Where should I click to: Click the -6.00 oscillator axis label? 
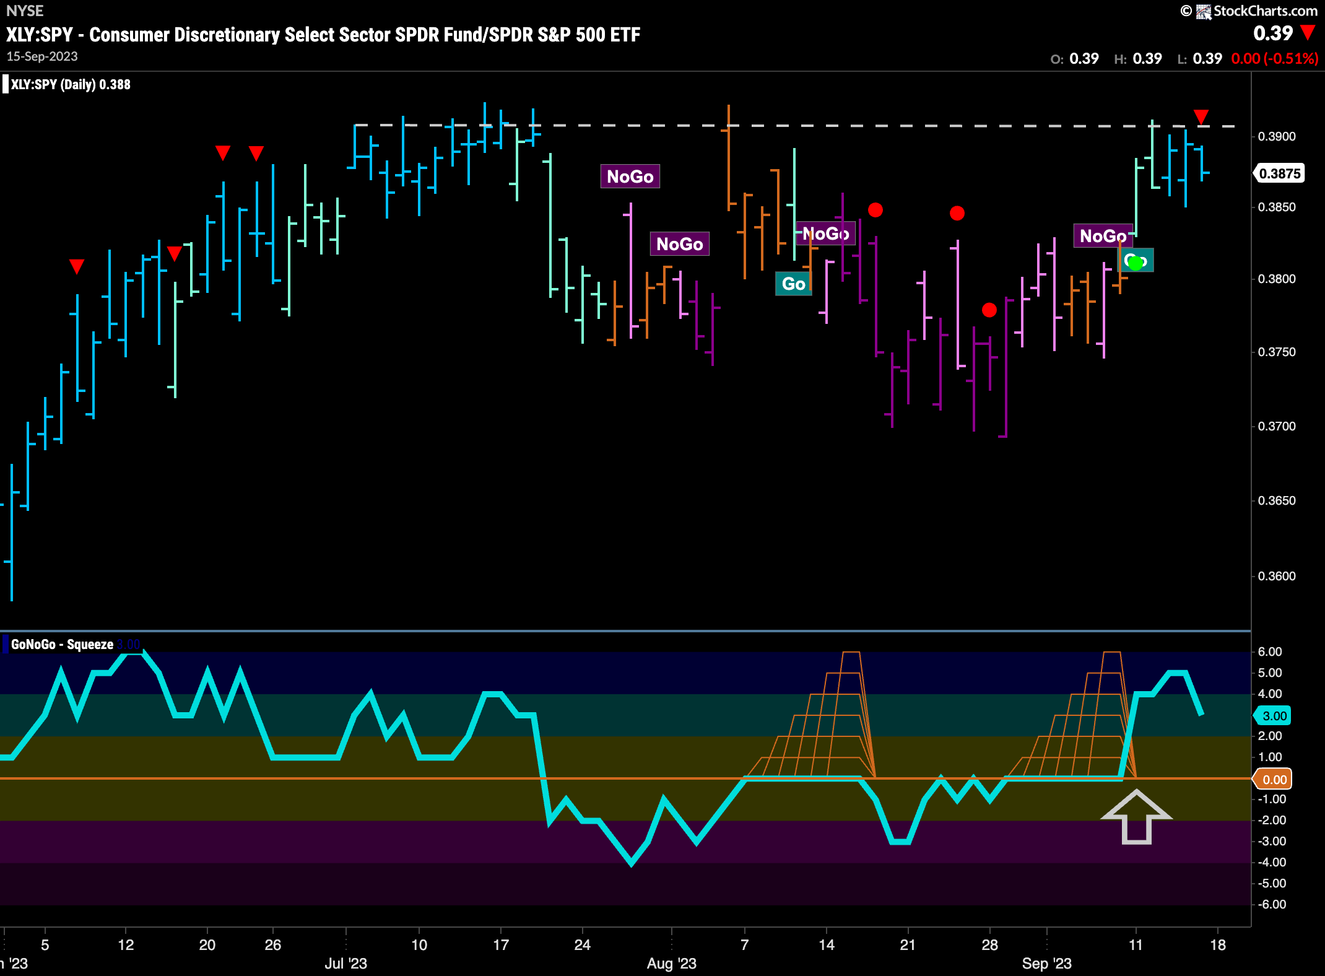point(1272,904)
